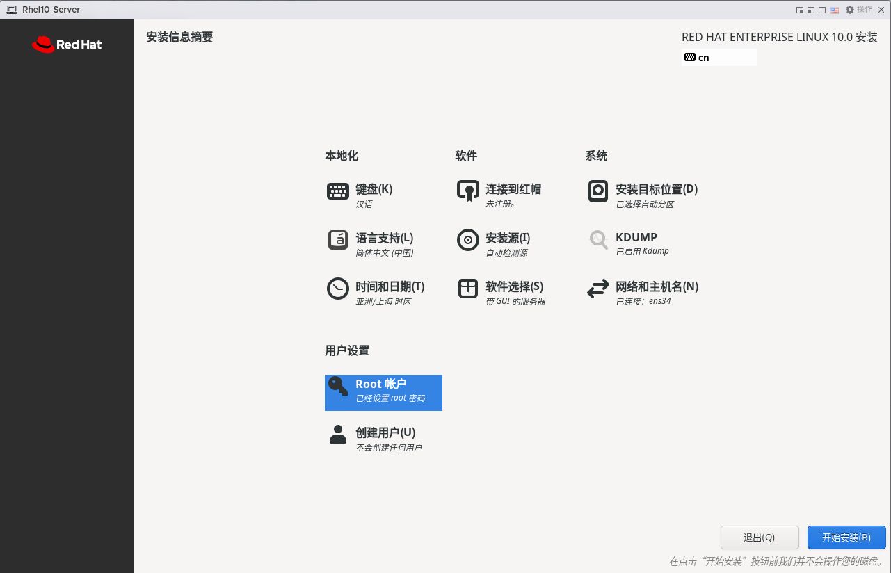Open 安装源(I) disc icon
Image resolution: width=891 pixels, height=573 pixels.
[x=467, y=240]
